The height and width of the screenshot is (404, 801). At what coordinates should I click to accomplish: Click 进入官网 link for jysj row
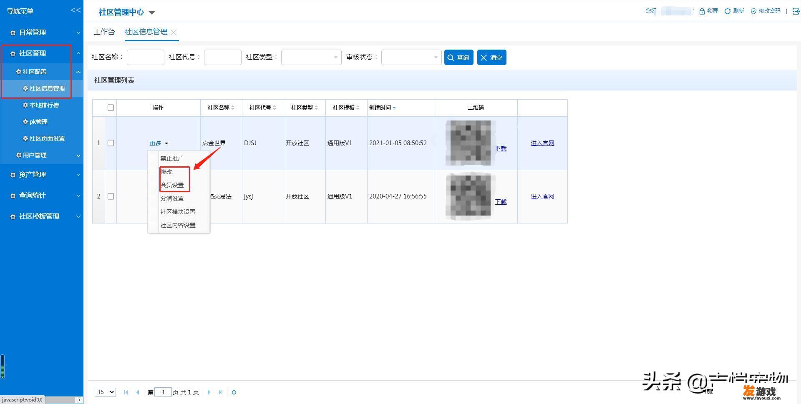point(542,196)
